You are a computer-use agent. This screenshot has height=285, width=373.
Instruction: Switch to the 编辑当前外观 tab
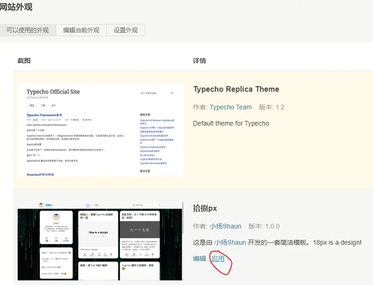point(81,30)
